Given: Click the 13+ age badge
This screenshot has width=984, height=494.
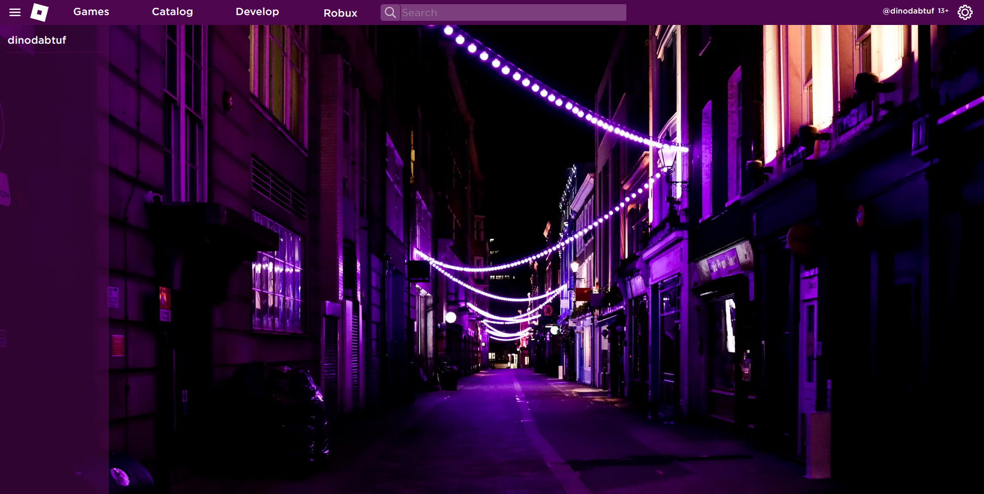Looking at the screenshot, I should [x=942, y=10].
